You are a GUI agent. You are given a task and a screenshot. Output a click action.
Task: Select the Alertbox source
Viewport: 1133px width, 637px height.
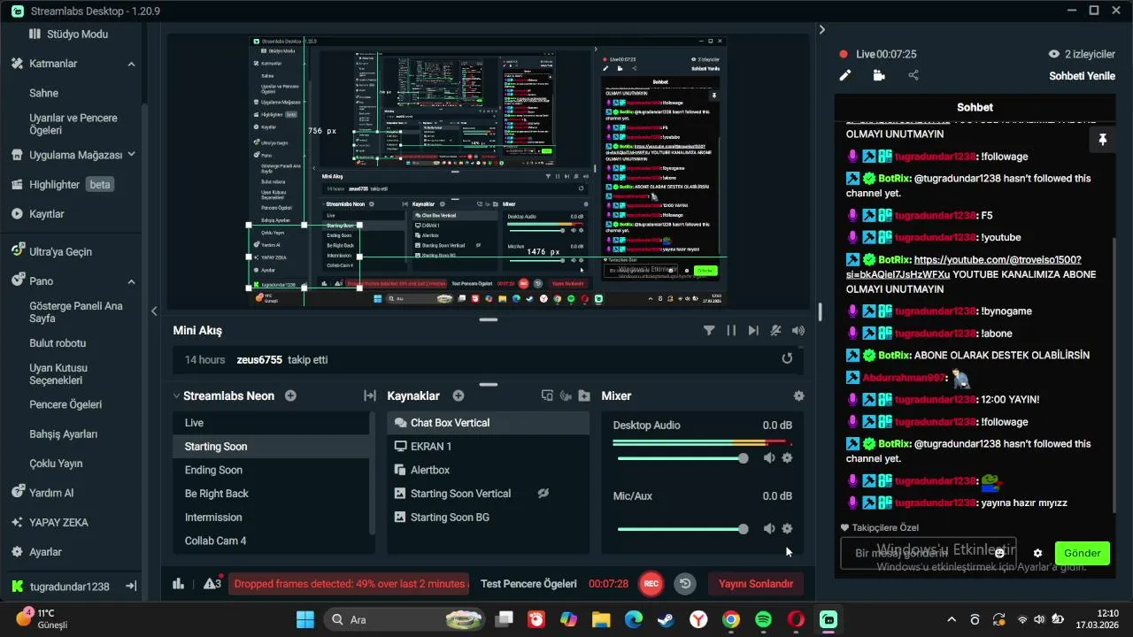pos(488,470)
